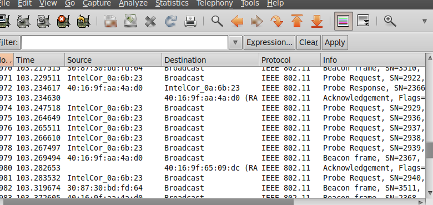Select Acknowledgement to 40:16:9f:aa:4a:d0

tap(213, 98)
